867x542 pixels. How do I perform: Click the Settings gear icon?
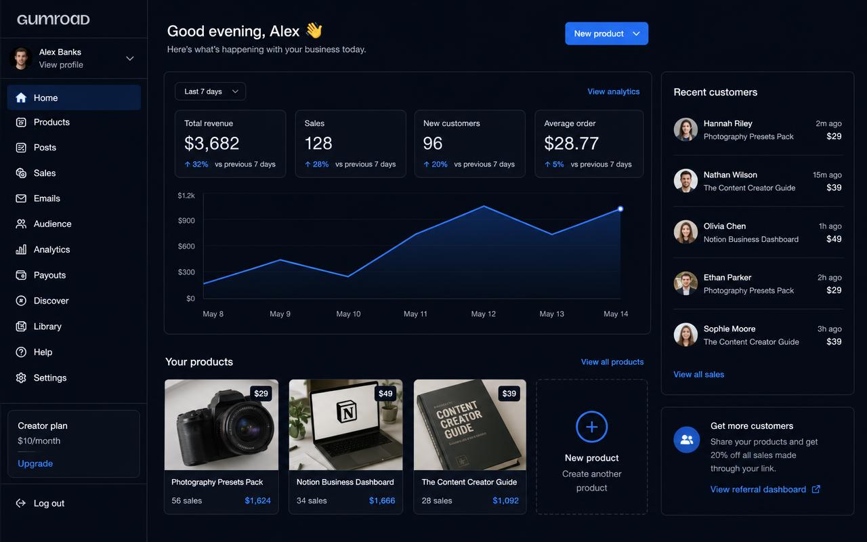pyautogui.click(x=21, y=378)
